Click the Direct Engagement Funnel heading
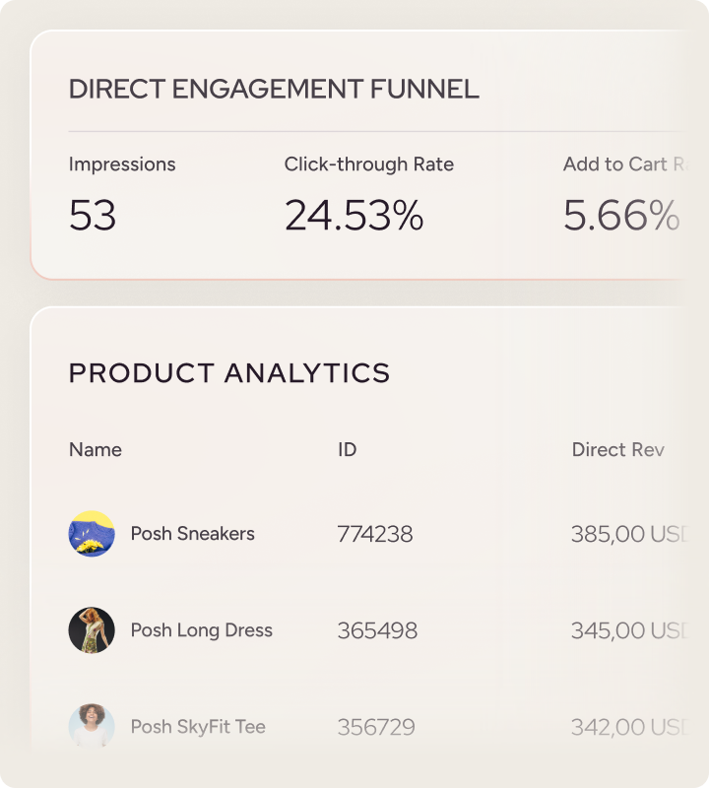The image size is (709, 788). pos(274,90)
